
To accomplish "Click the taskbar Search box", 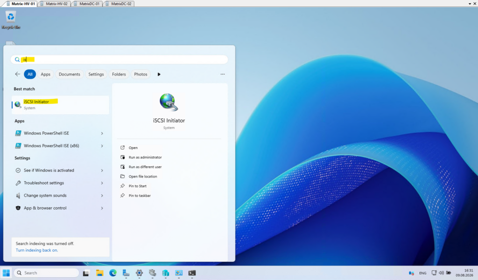I will coord(46,273).
